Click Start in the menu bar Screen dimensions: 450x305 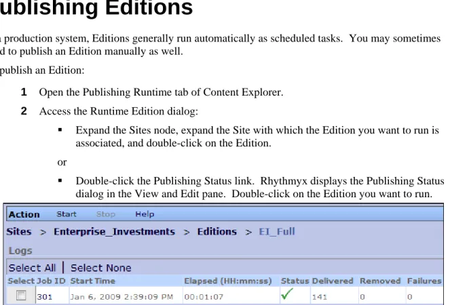(x=67, y=214)
